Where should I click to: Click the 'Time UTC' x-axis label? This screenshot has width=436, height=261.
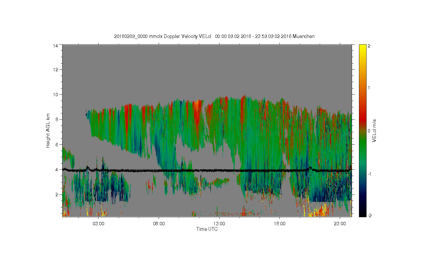[x=207, y=229]
